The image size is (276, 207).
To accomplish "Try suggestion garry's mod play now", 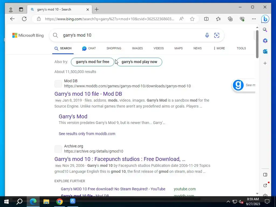I will (x=139, y=62).
